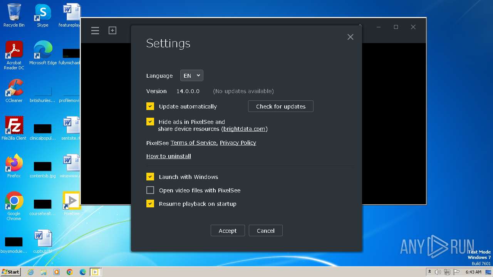
Task: Select the Skype desktop shortcut
Action: pos(43,15)
